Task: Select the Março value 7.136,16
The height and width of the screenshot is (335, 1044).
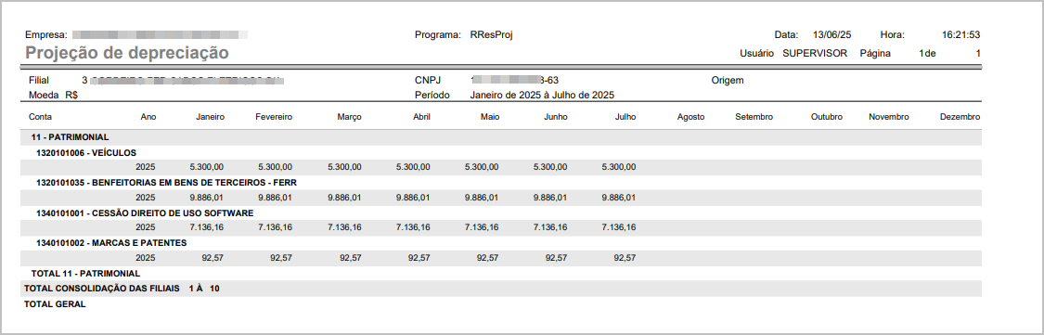Action: (344, 227)
